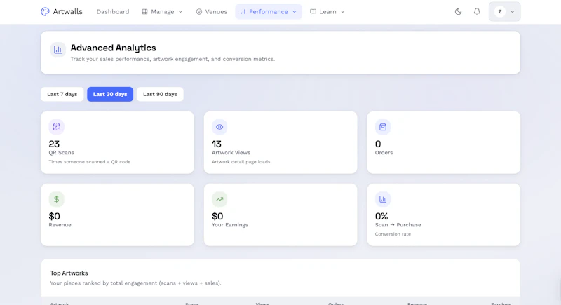
Task: Click the QR Scans code icon
Action: [x=57, y=127]
